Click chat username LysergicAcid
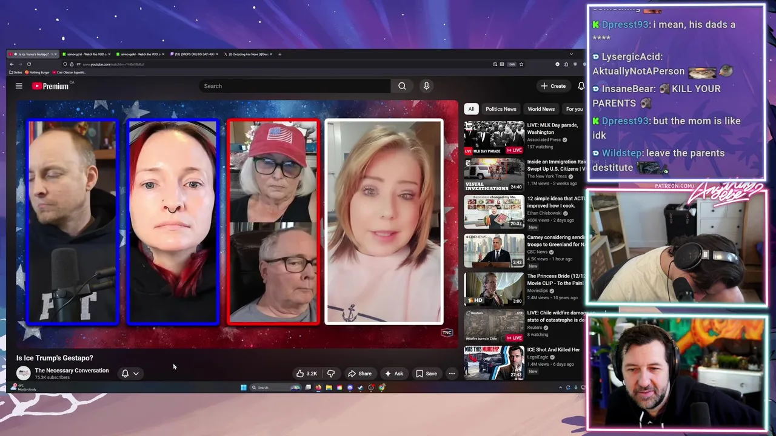Image resolution: width=776 pixels, height=436 pixels. point(632,56)
